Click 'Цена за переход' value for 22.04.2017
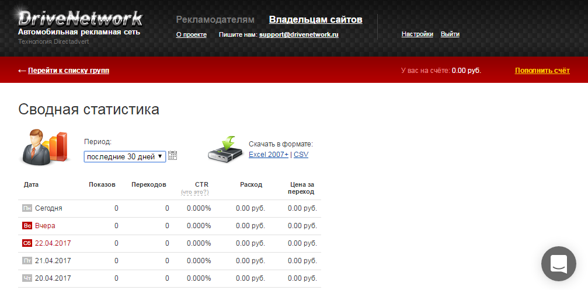This screenshot has width=588, height=290. coord(302,243)
